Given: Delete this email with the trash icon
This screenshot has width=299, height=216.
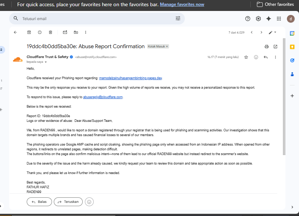Looking at the screenshot, I should [51, 32].
